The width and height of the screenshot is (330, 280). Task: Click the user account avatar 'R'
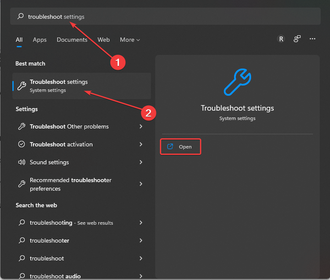pos(282,40)
